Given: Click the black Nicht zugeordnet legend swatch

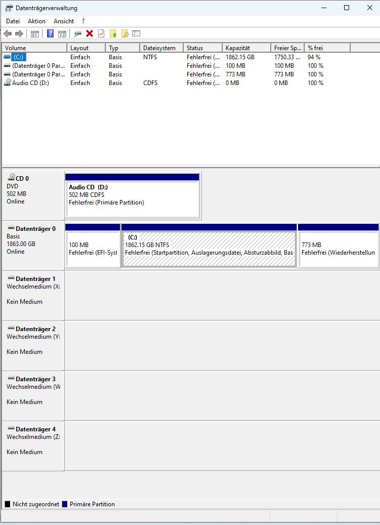Looking at the screenshot, I should (x=8, y=504).
